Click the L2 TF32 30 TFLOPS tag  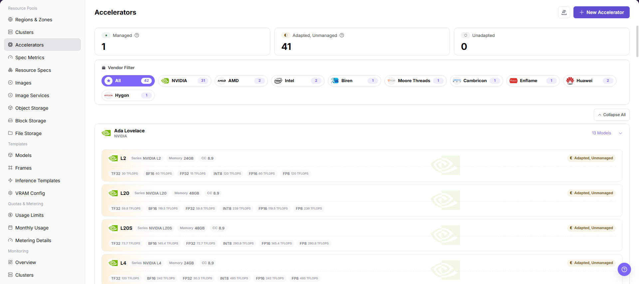pos(124,174)
